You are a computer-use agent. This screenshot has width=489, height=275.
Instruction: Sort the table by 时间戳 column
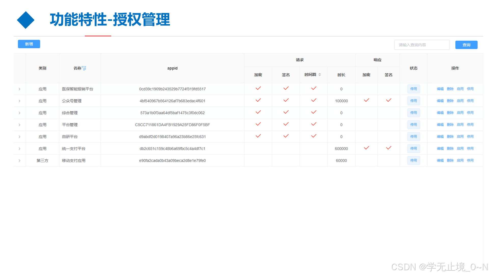tap(320, 75)
